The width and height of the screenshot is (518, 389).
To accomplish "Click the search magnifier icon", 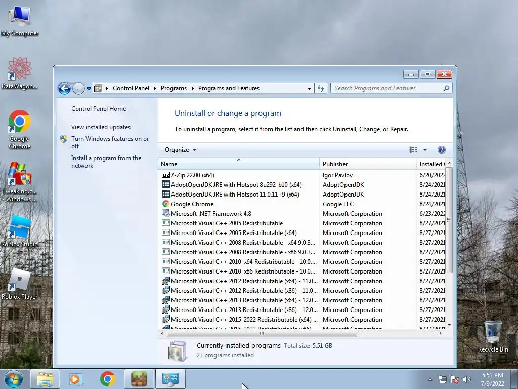I will [446, 88].
